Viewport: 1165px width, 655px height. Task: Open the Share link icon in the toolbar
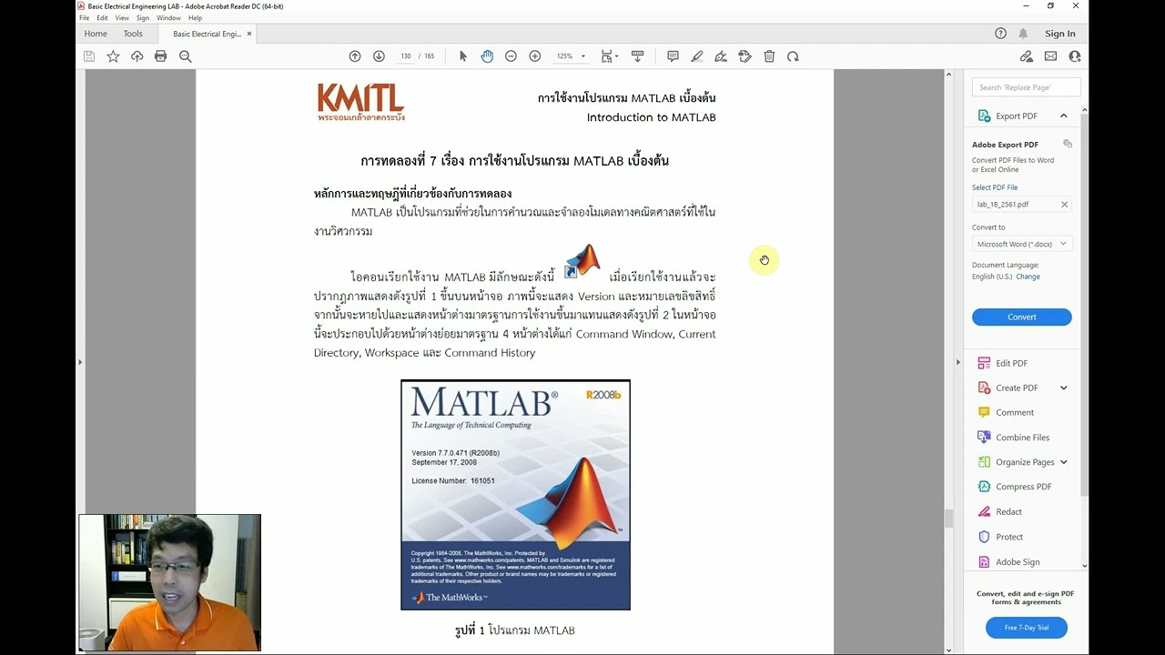pos(1027,56)
